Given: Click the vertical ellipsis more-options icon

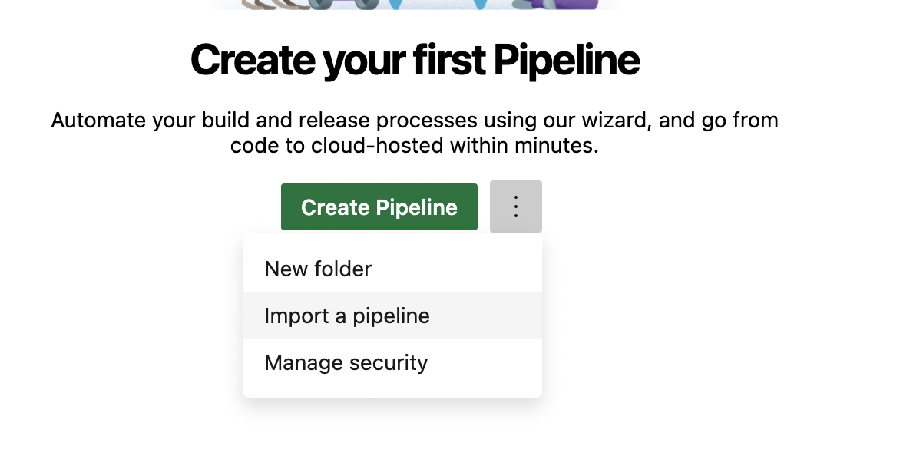Looking at the screenshot, I should coord(516,207).
